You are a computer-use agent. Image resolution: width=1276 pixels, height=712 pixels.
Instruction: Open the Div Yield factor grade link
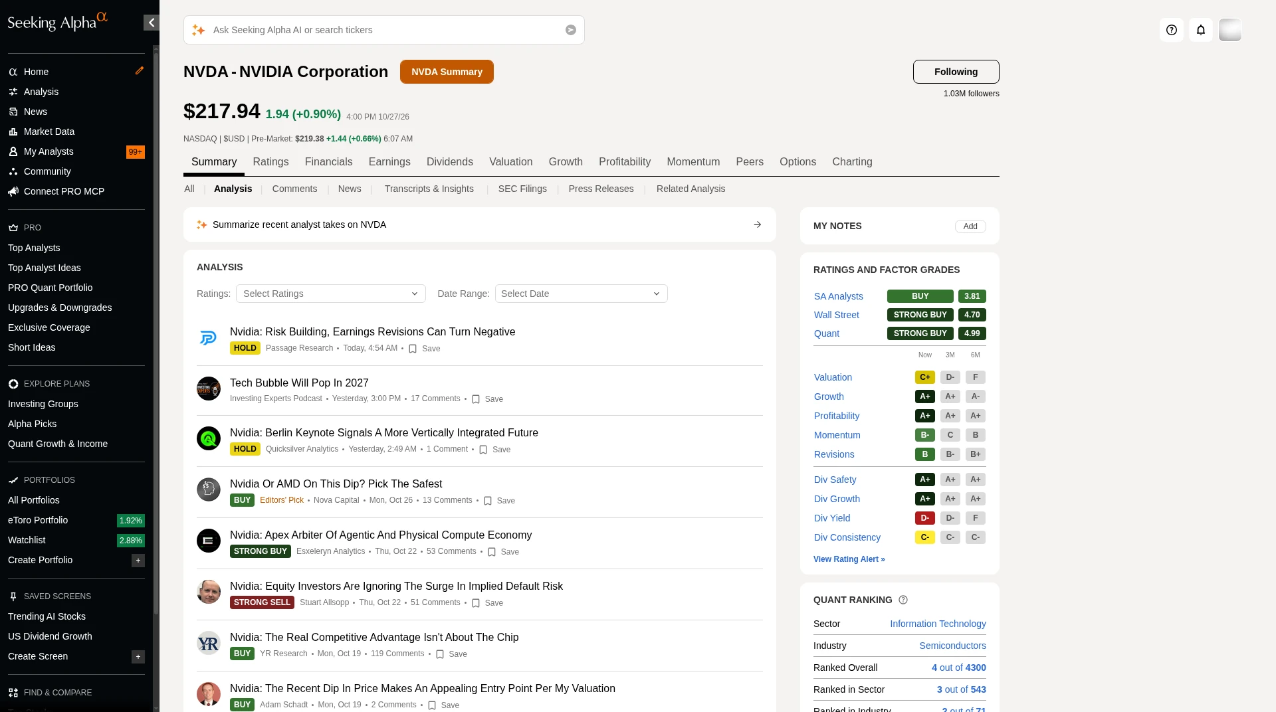pos(831,518)
